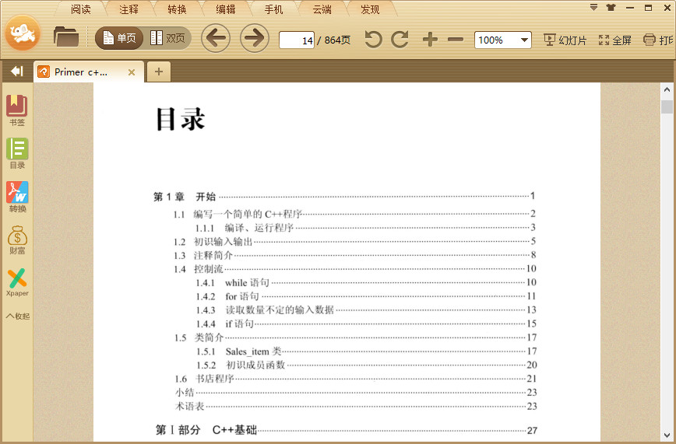The image size is (676, 444).
Task: Click the page number input field
Action: click(297, 40)
